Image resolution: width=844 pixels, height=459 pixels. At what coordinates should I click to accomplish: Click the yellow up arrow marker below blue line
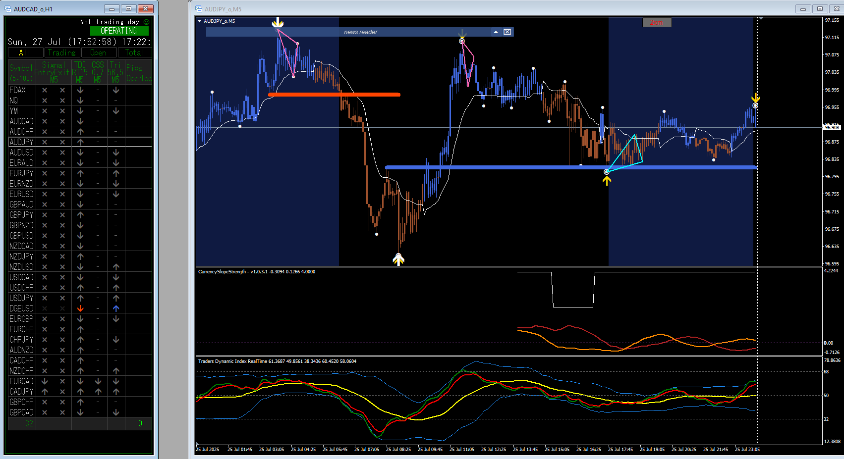(x=607, y=181)
